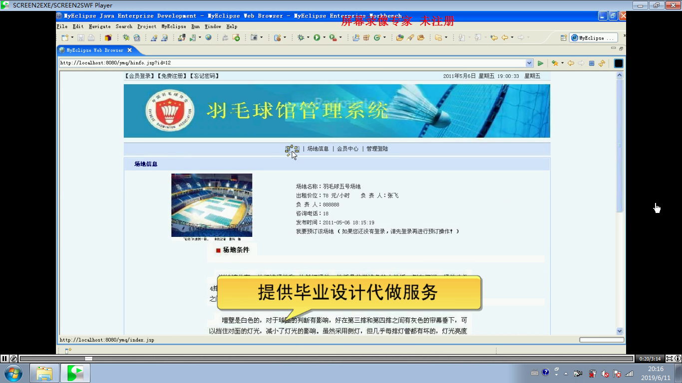682x383 pixels.
Task: Click the Open Type folder icon
Action: point(399,37)
